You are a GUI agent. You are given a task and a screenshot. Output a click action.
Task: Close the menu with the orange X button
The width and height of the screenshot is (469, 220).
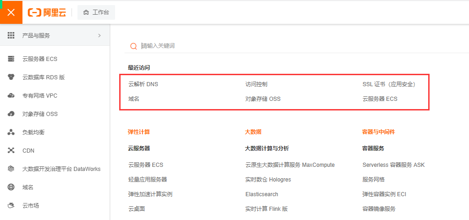[x=11, y=12]
